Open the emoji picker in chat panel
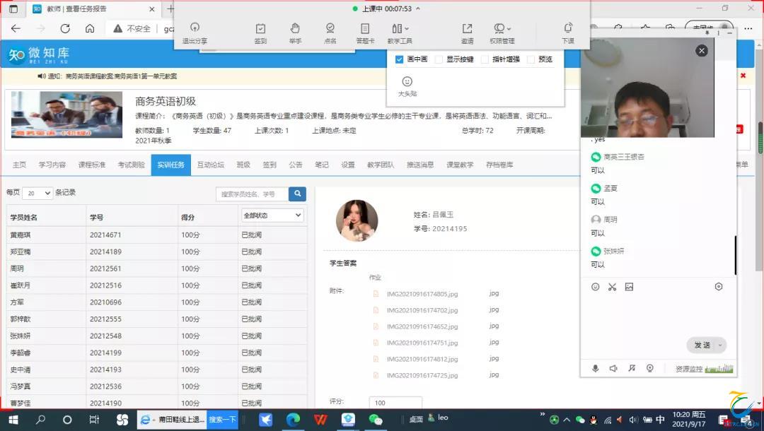Screen dimensions: 764x431 tap(595, 287)
